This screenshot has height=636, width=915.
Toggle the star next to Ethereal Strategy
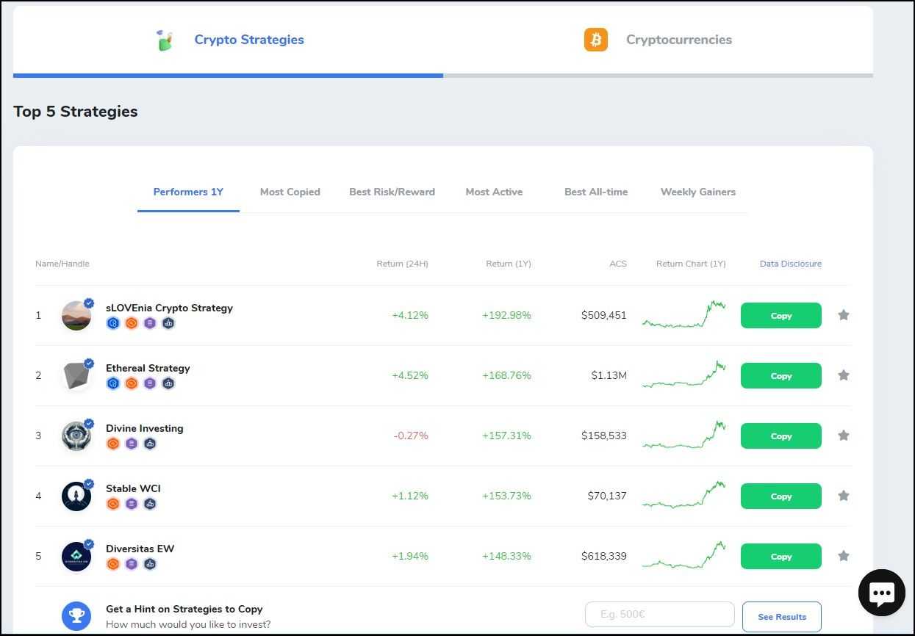pyautogui.click(x=843, y=375)
